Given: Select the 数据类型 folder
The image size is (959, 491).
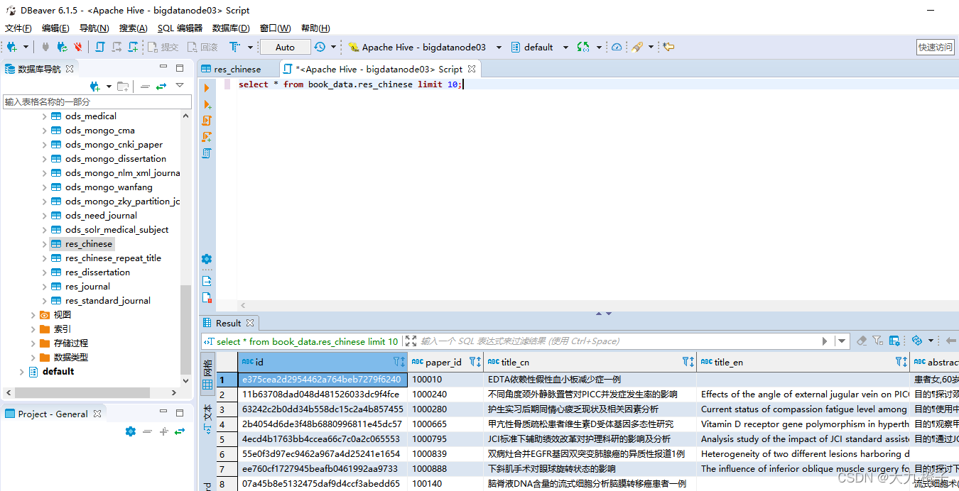Looking at the screenshot, I should tap(70, 358).
